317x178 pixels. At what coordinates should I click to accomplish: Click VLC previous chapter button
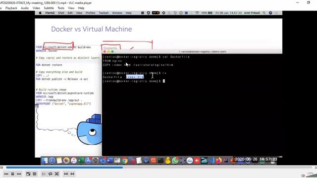(x=66, y=174)
